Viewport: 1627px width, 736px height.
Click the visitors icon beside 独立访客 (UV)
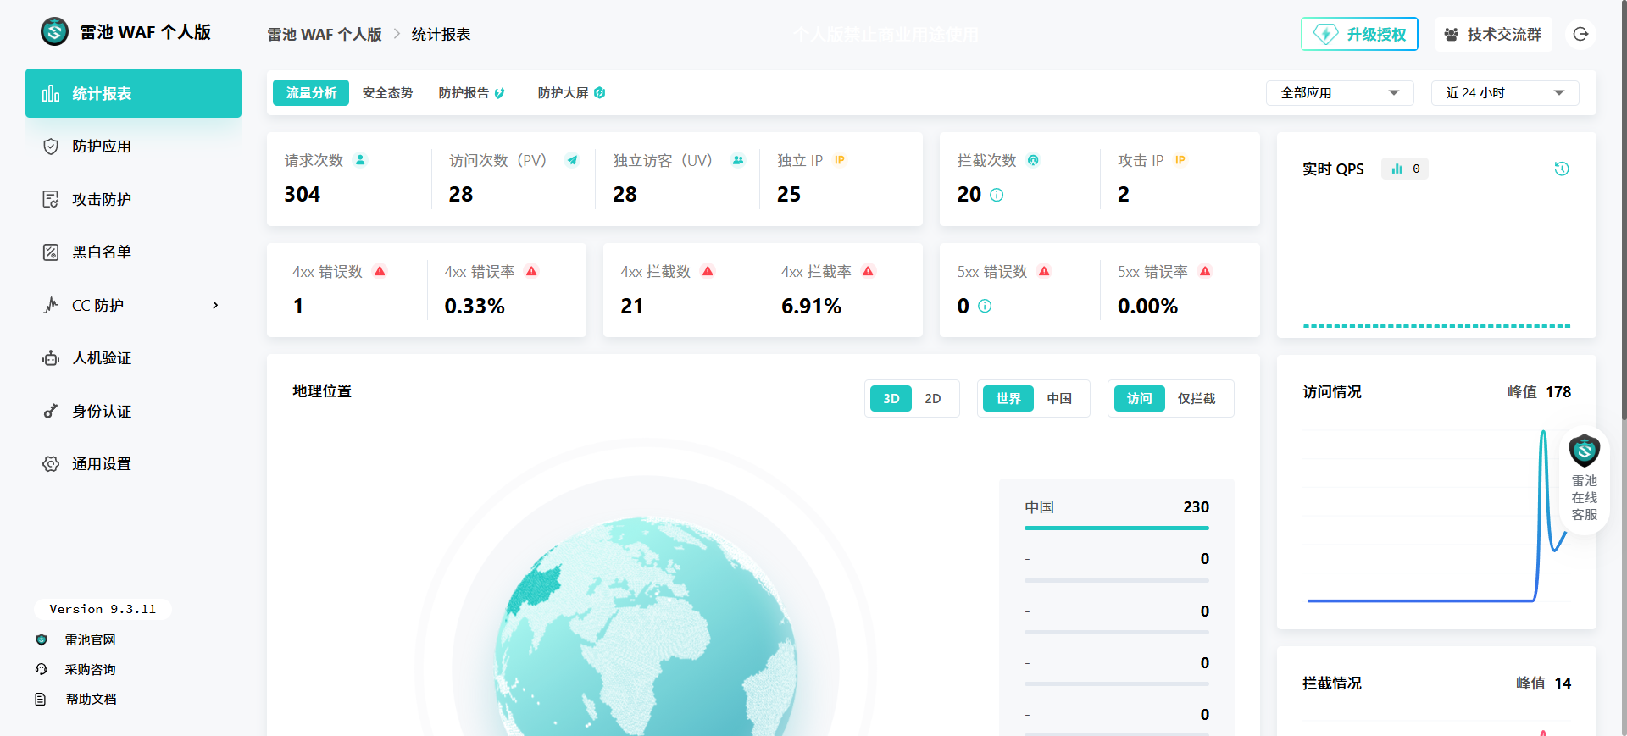click(x=738, y=159)
